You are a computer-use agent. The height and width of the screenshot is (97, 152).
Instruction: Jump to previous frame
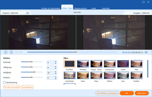16,52
